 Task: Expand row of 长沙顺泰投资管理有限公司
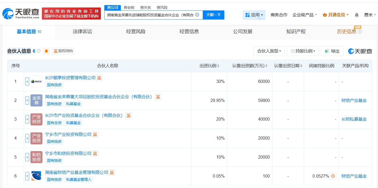click(x=27, y=82)
